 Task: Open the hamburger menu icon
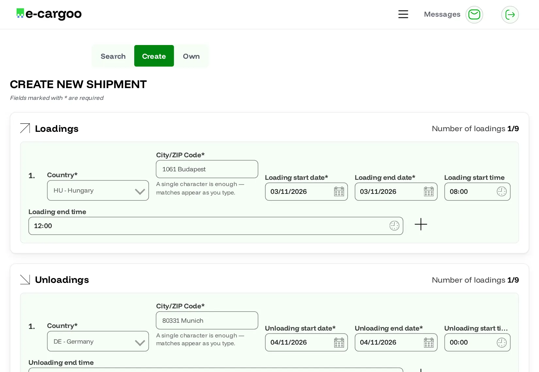tap(403, 14)
